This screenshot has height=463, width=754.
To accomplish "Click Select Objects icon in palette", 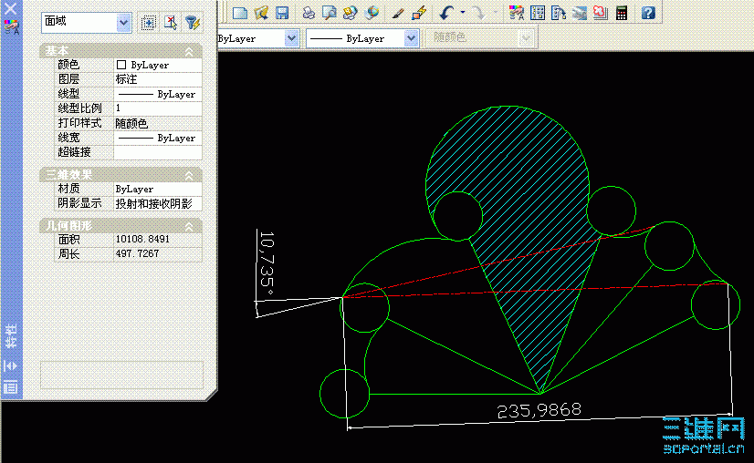I will pyautogui.click(x=170, y=23).
